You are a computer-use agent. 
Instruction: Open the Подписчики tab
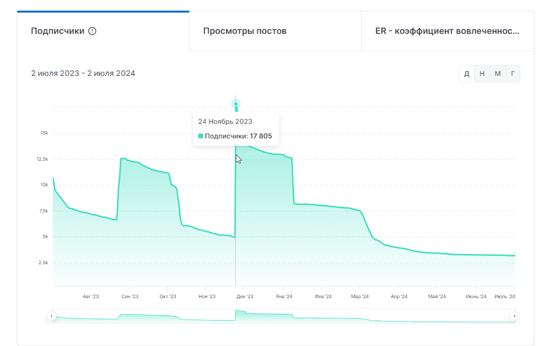58,31
